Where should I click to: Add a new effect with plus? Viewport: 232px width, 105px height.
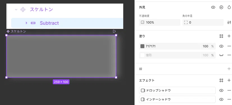(x=229, y=80)
